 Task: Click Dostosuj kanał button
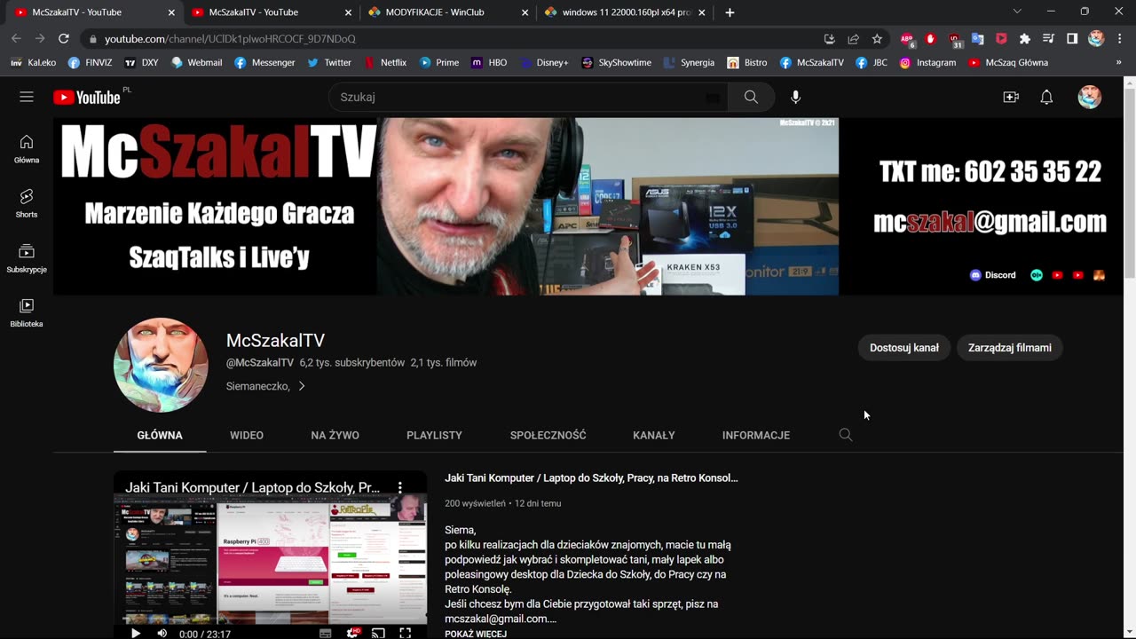(x=903, y=348)
